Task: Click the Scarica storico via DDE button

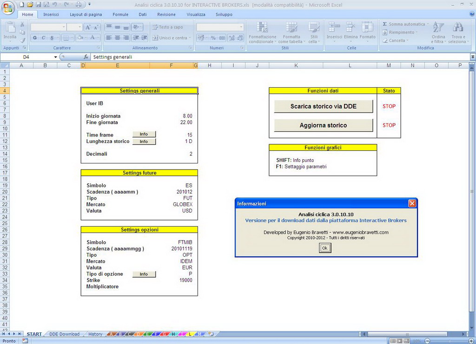Action: pos(324,106)
